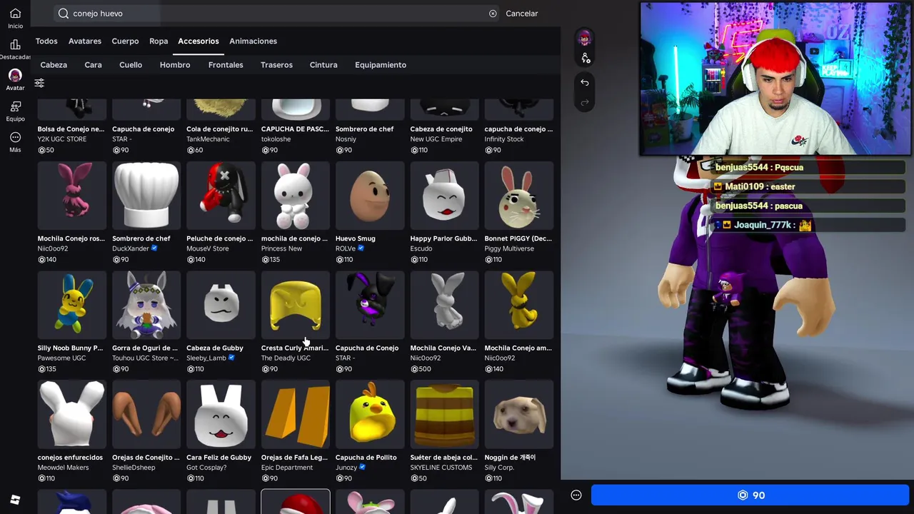Open the SKYLINE CUSTOMS creator name

click(441, 468)
